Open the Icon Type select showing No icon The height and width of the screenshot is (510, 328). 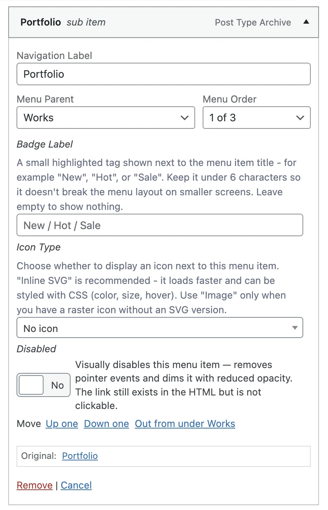pyautogui.click(x=160, y=328)
